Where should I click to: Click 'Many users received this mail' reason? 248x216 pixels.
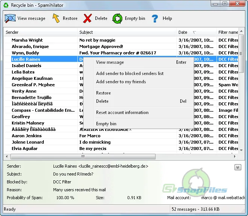point(79,190)
